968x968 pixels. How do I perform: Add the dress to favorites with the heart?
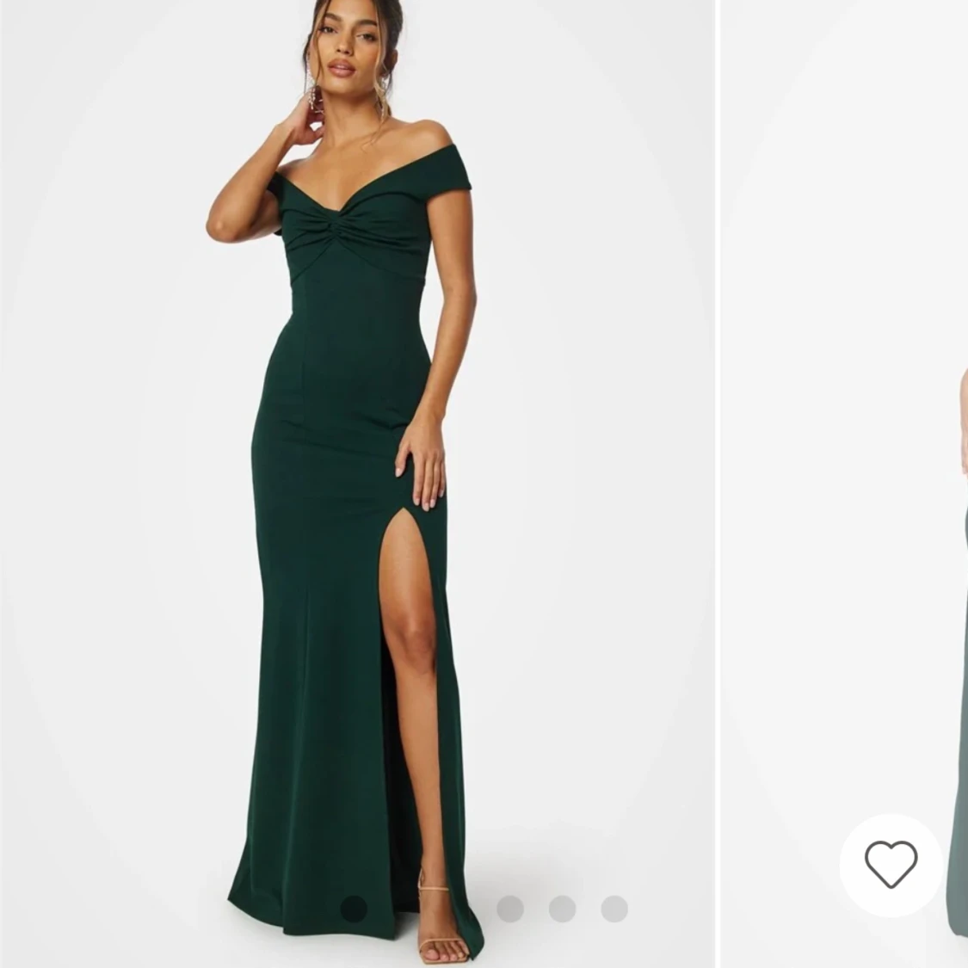pos(891,864)
